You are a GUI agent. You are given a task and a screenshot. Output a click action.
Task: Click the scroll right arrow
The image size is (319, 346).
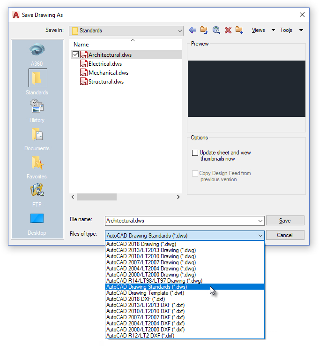click(178, 197)
